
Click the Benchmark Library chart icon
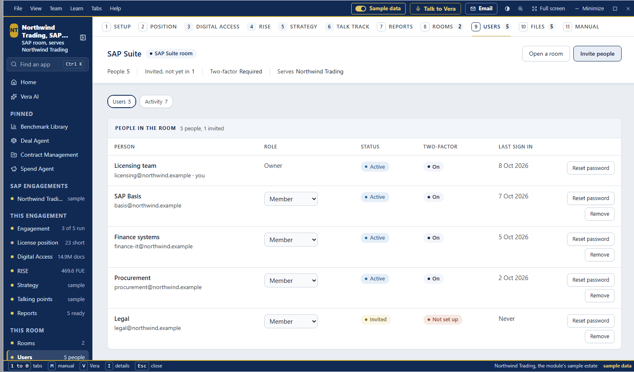coord(14,127)
